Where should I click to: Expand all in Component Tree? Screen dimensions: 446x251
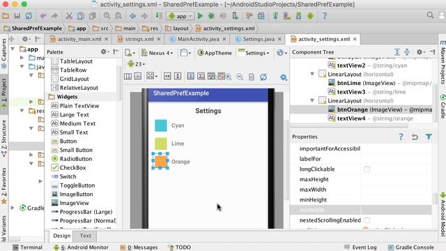[x=397, y=52]
